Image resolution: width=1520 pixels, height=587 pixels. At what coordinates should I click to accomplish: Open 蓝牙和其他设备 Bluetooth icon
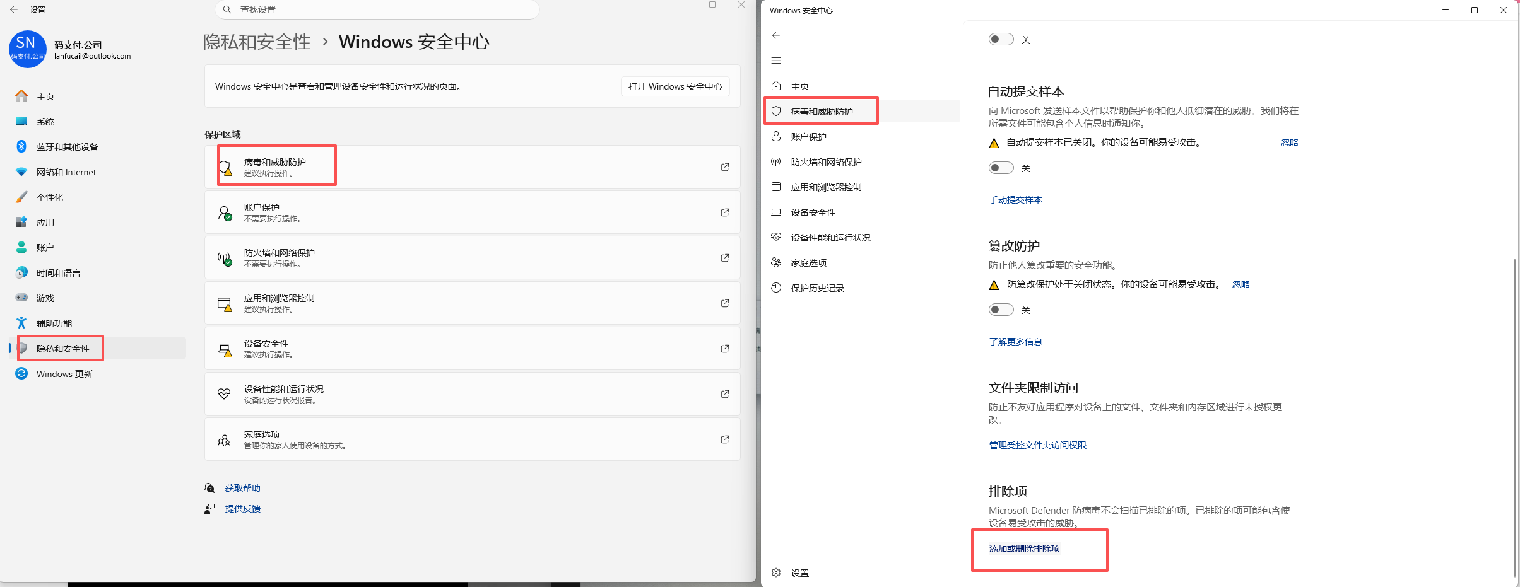(21, 146)
